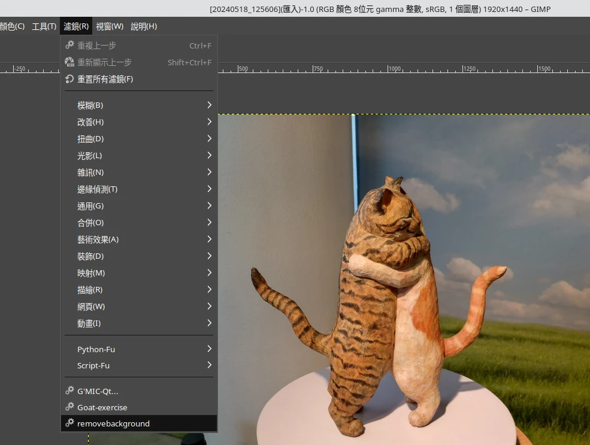590x445 pixels.
Task: Click the G'MIC-Qt plugin gear icon
Action: (69, 390)
